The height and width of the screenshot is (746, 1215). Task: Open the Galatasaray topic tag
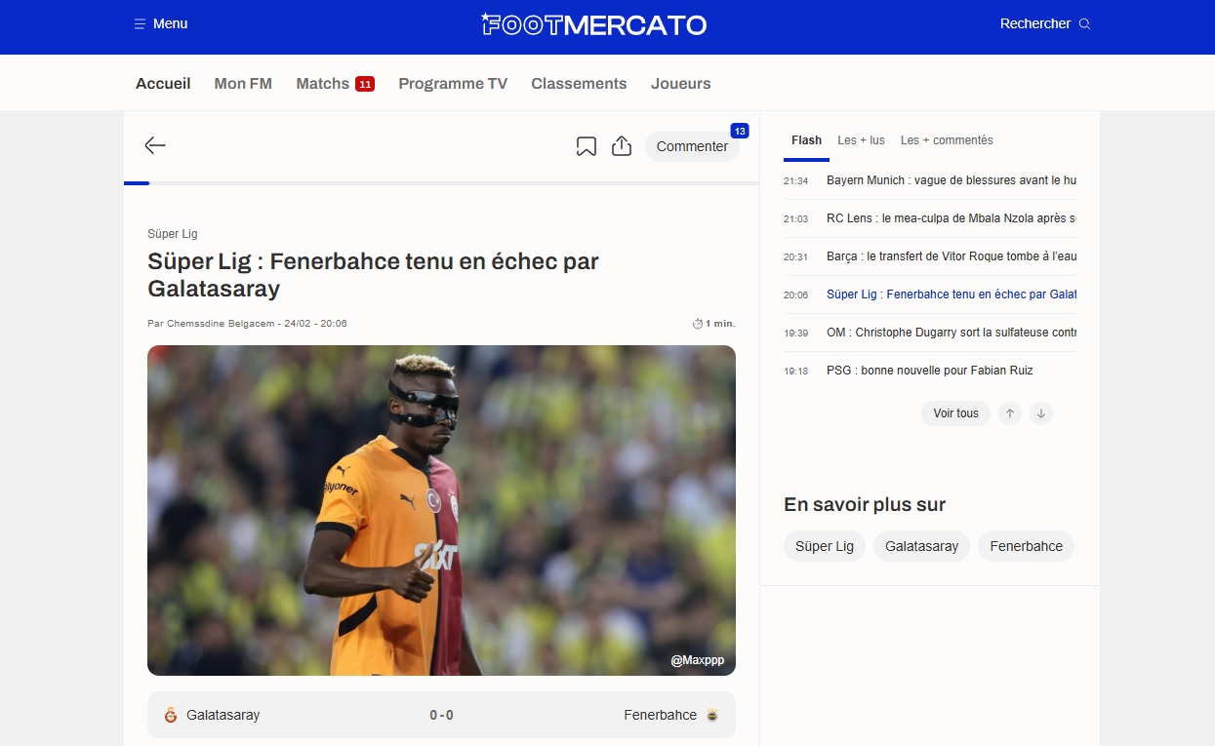(x=921, y=546)
